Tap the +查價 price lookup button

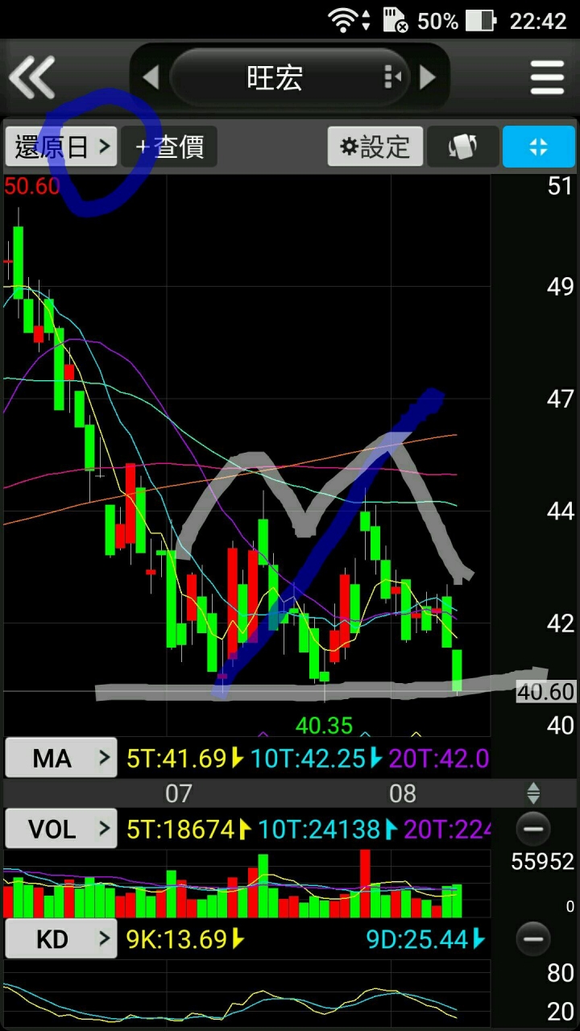tap(169, 147)
